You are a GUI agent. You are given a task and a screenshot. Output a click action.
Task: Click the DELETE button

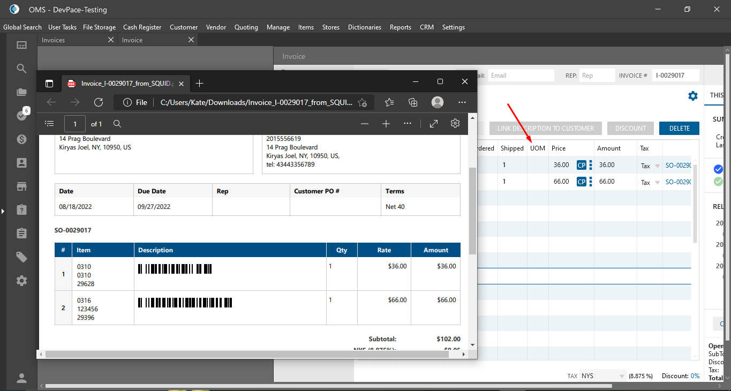coord(679,129)
